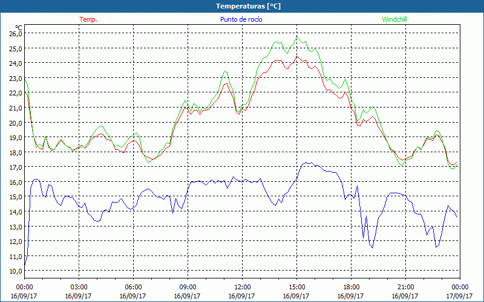The image size is (484, 302).
Task: Click the 21:00 time axis label
Action: point(405,288)
